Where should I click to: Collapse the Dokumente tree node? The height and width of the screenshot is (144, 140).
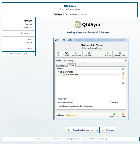tap(58, 72)
